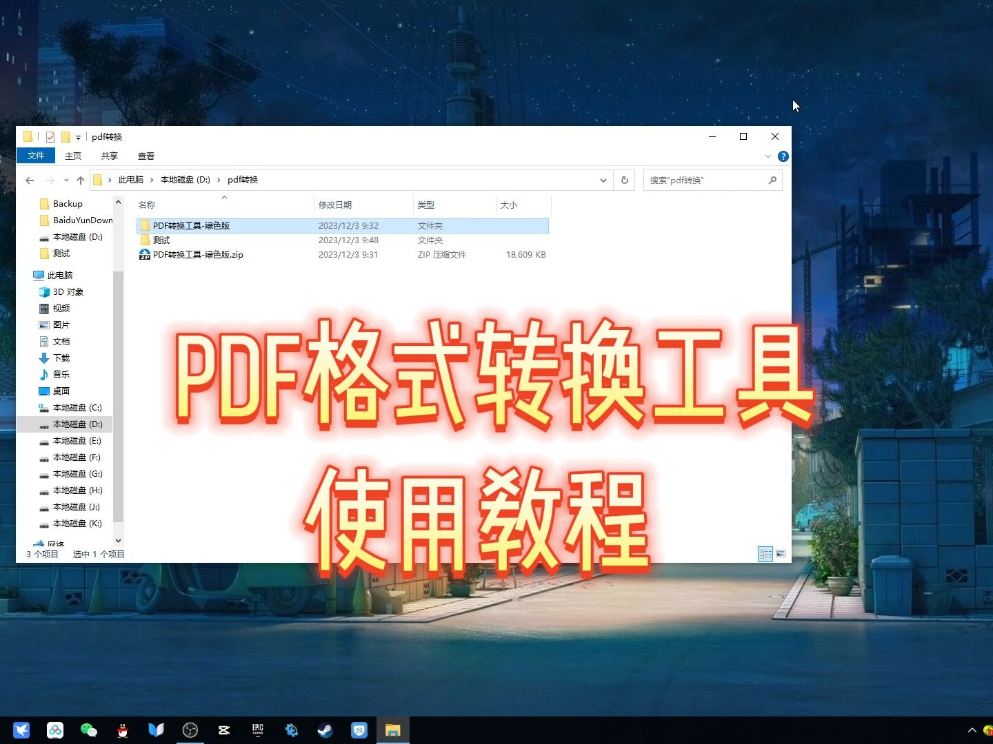Open Steam from the taskbar
This screenshot has height=744, width=993.
click(x=325, y=730)
